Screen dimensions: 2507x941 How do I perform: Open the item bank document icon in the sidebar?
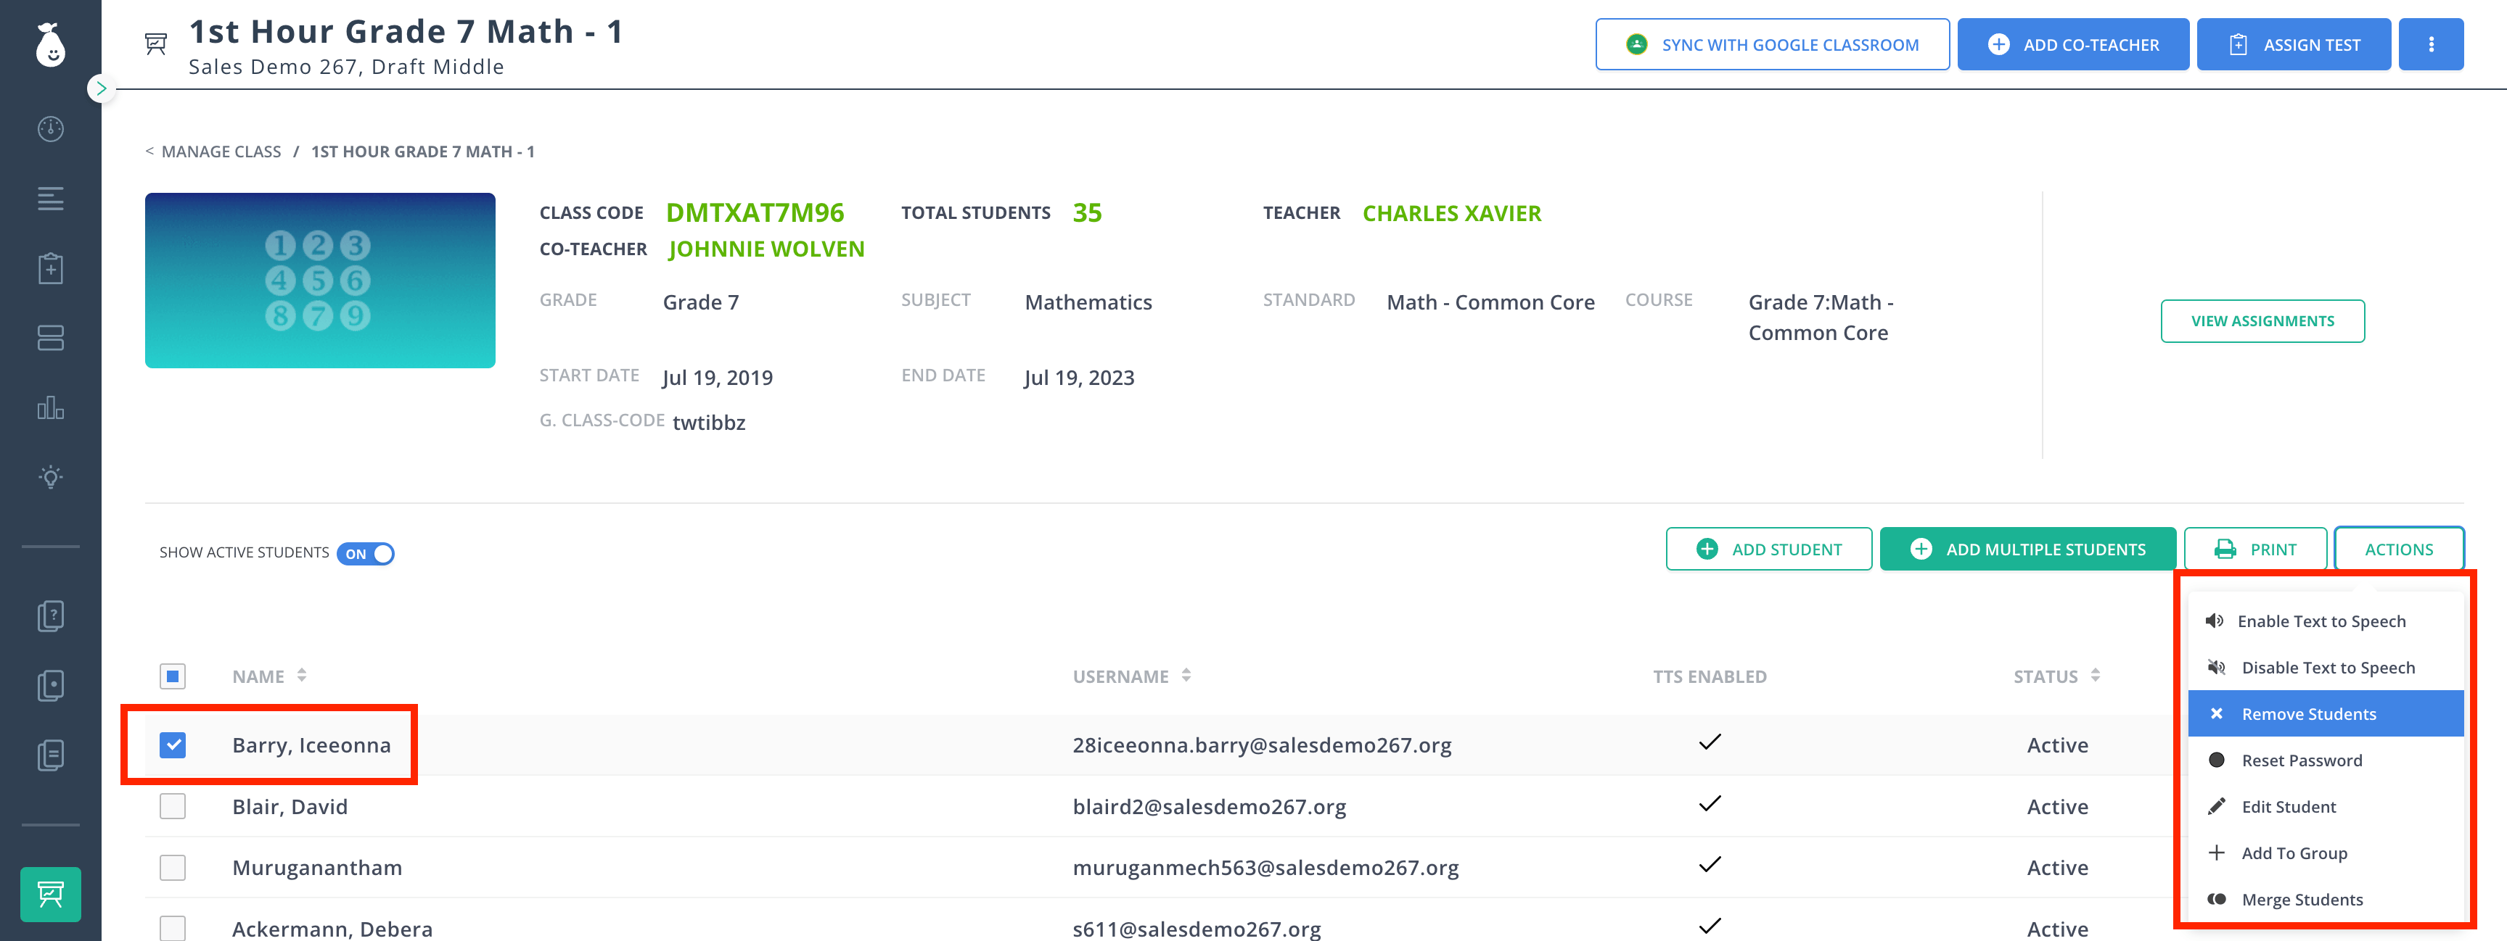click(x=51, y=685)
